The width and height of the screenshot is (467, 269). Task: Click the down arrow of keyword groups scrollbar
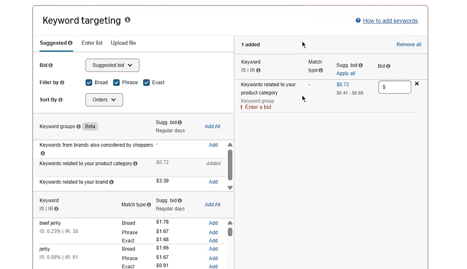pyautogui.click(x=230, y=188)
